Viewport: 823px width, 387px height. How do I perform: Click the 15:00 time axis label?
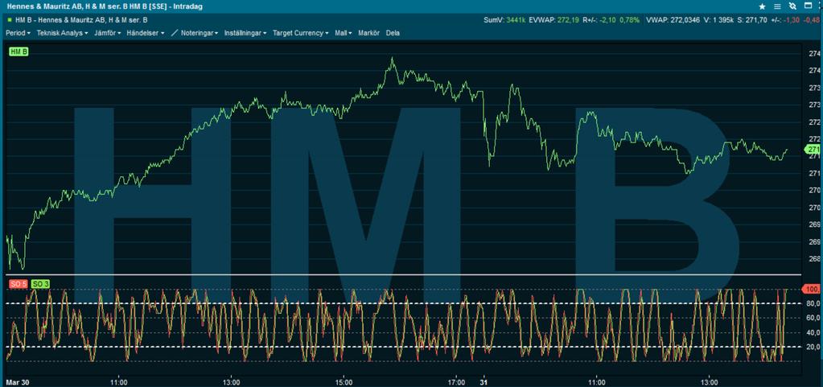(344, 381)
